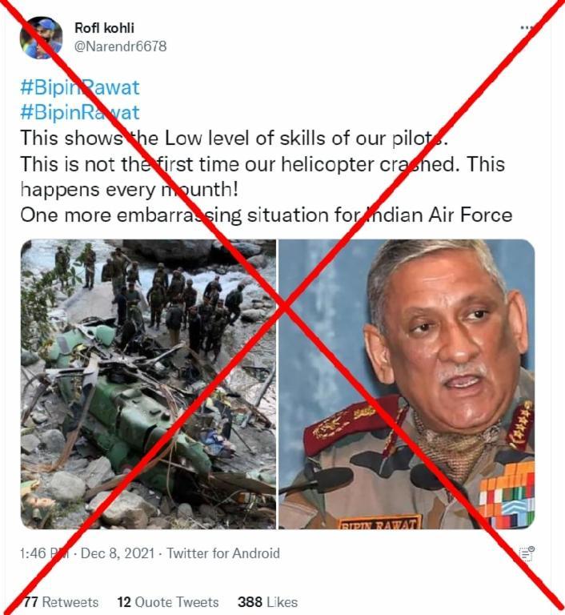The height and width of the screenshot is (615, 565).
Task: Open the first #BipinRawat hashtag
Action: click(x=79, y=87)
